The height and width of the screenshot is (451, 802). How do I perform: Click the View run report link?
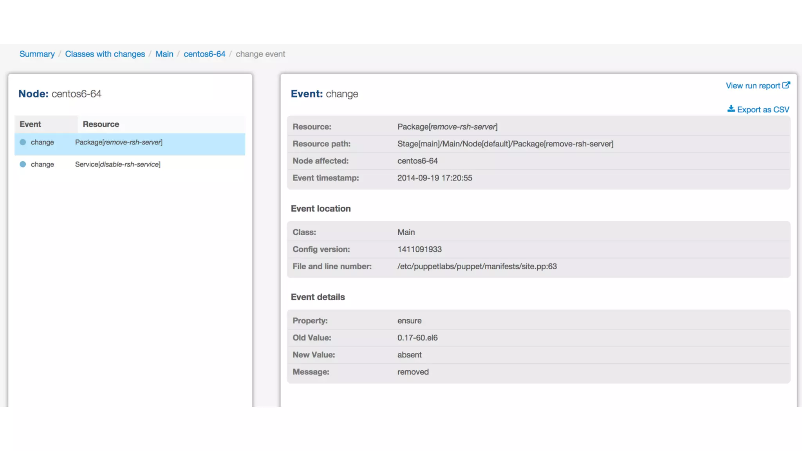pyautogui.click(x=753, y=86)
